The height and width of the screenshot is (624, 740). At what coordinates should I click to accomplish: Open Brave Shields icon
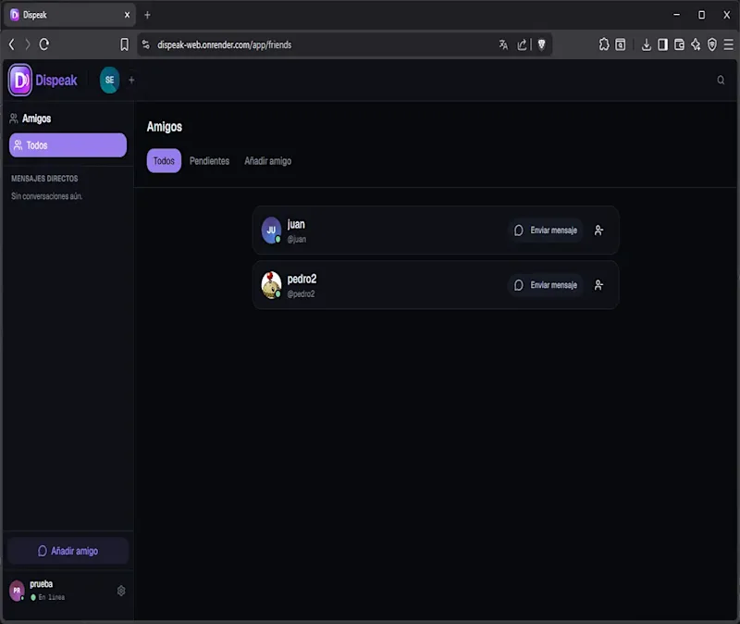(x=541, y=44)
